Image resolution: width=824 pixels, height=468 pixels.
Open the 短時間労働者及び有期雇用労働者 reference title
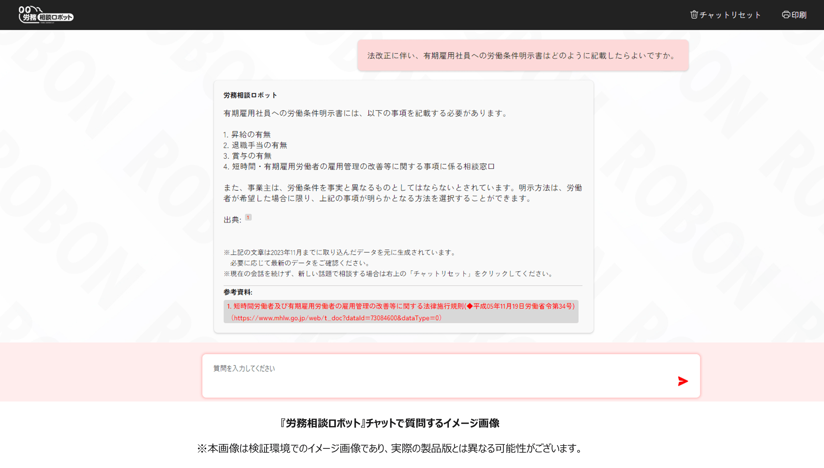pyautogui.click(x=401, y=306)
